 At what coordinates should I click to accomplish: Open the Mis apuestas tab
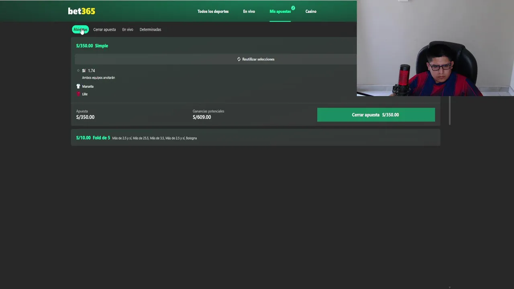(x=280, y=11)
